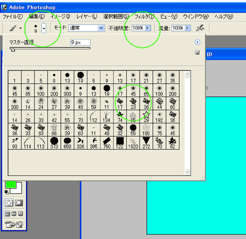The height and width of the screenshot is (239, 246).
Task: Select the chalk 60 brush preset
Action: point(173,104)
